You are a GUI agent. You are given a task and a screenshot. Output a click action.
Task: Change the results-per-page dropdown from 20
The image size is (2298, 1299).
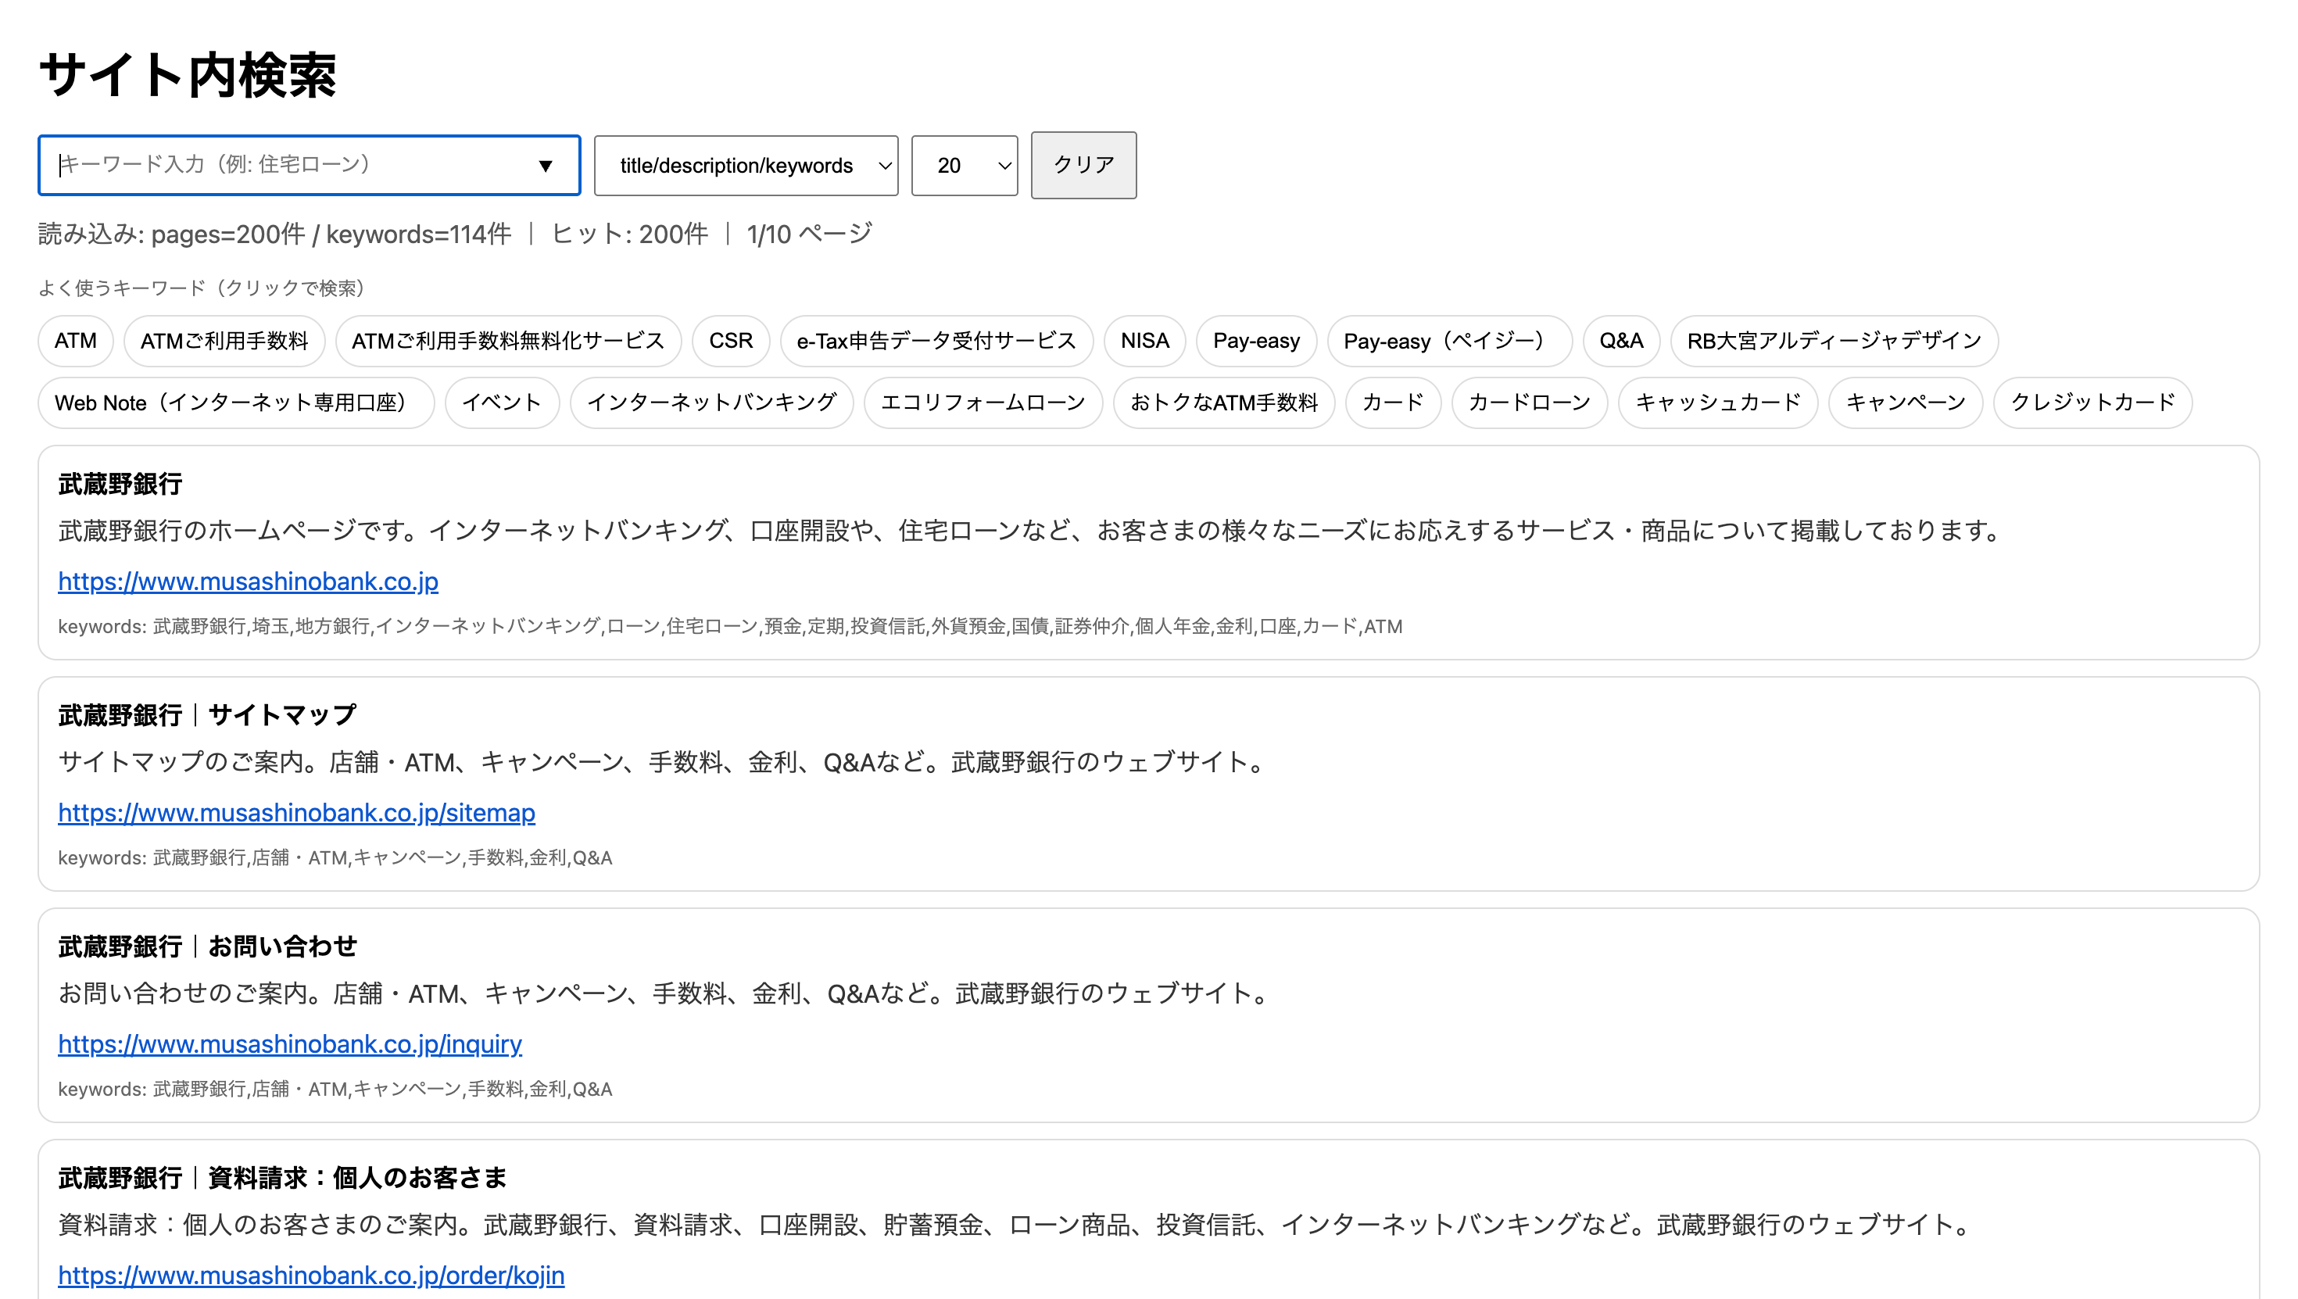[964, 165]
